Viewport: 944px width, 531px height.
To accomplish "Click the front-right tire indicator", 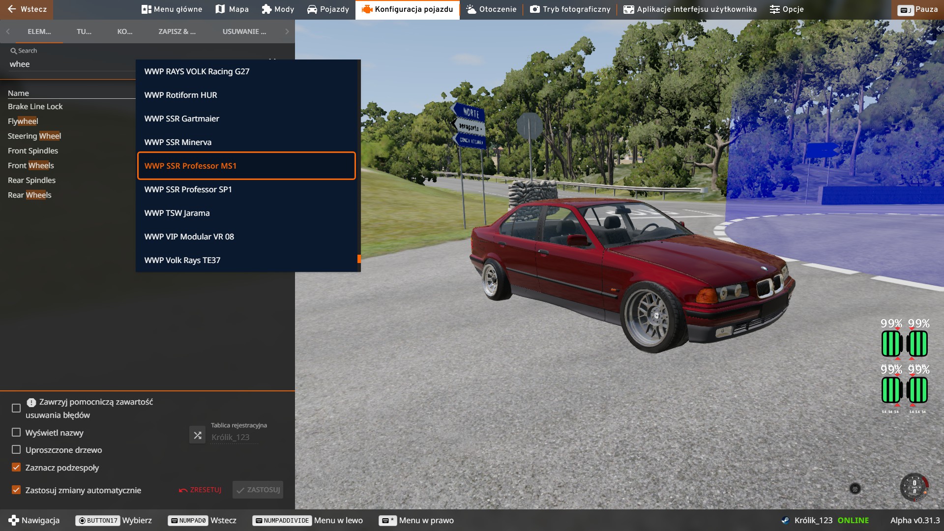I will tap(917, 343).
